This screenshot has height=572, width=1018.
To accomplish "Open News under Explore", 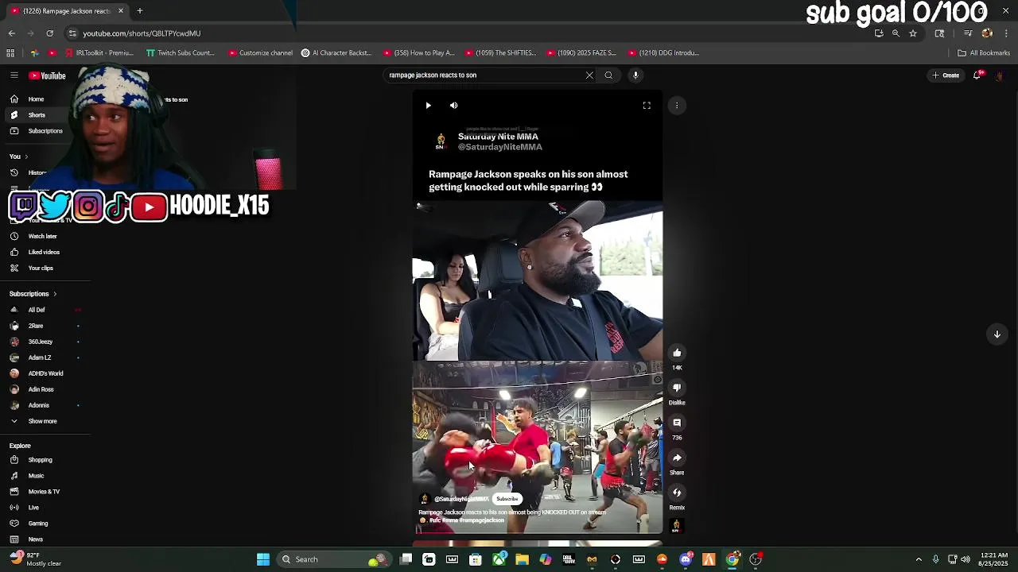I will coord(36,539).
